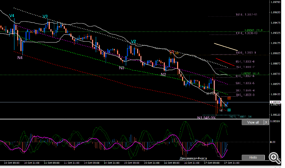Click time axis label 14 Oct 09:00
The image size is (285, 168).
tap(92, 163)
